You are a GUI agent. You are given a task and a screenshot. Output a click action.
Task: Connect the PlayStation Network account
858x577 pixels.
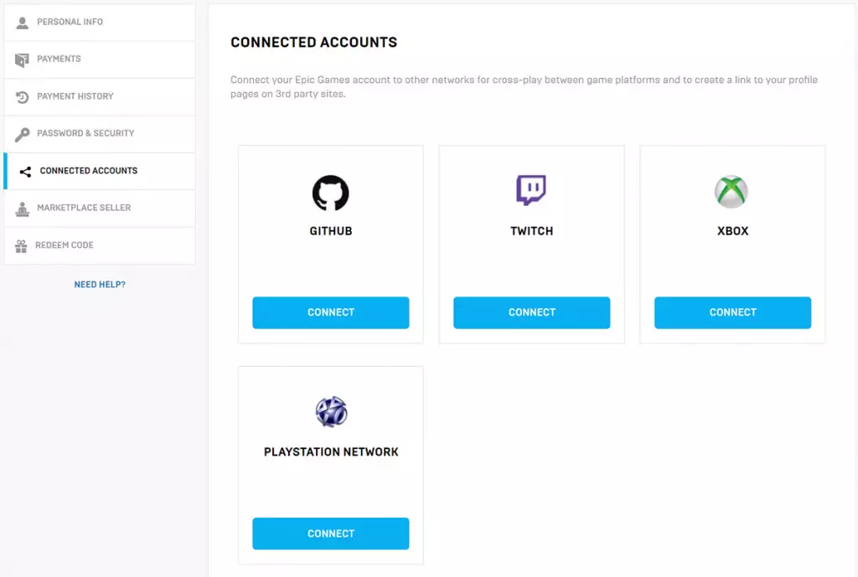coord(330,533)
